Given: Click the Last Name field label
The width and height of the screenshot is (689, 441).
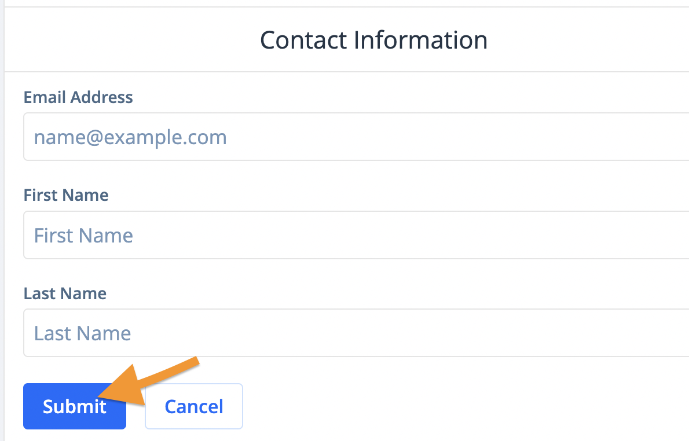Looking at the screenshot, I should click(x=65, y=293).
